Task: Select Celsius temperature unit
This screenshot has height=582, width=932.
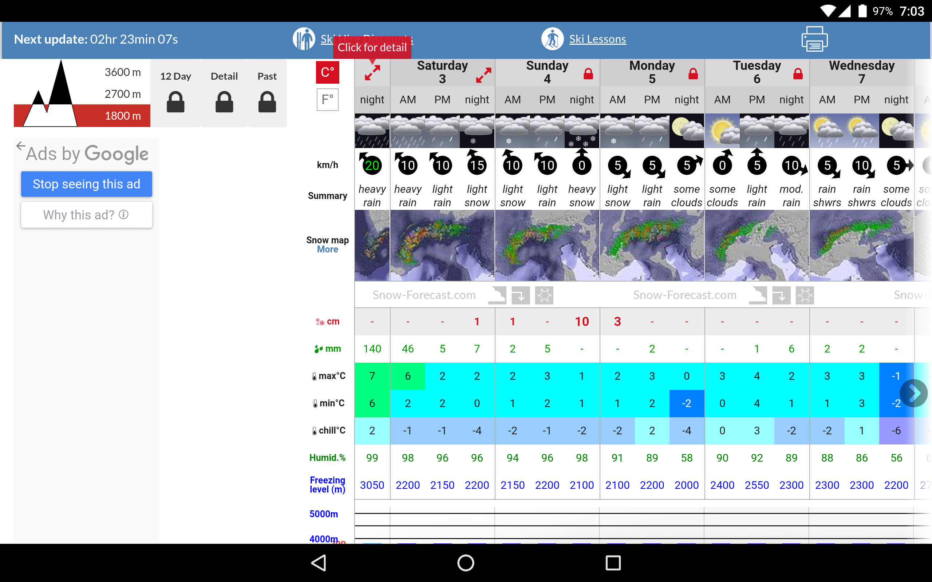Action: [327, 72]
